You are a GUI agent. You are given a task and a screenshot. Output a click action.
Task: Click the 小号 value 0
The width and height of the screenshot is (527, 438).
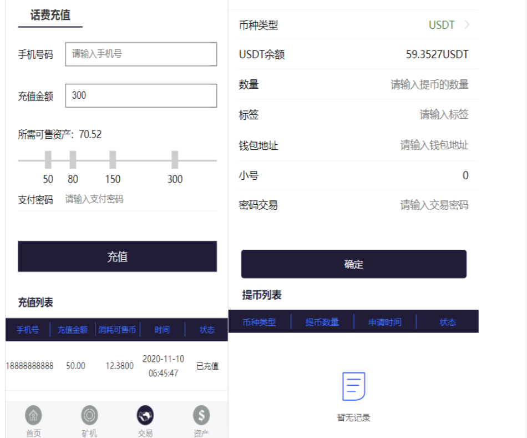[465, 175]
